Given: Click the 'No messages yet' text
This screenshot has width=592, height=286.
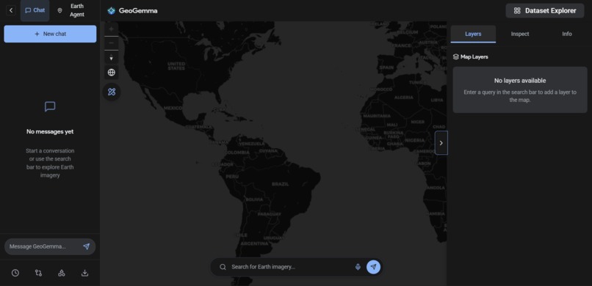Looking at the screenshot, I should click(x=50, y=131).
